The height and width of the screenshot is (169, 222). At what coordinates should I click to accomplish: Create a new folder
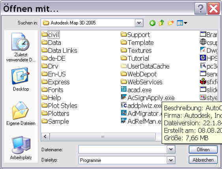click(170, 23)
